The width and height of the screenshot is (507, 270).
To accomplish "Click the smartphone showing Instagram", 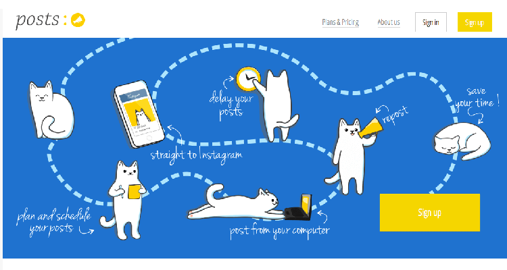I will (x=139, y=113).
